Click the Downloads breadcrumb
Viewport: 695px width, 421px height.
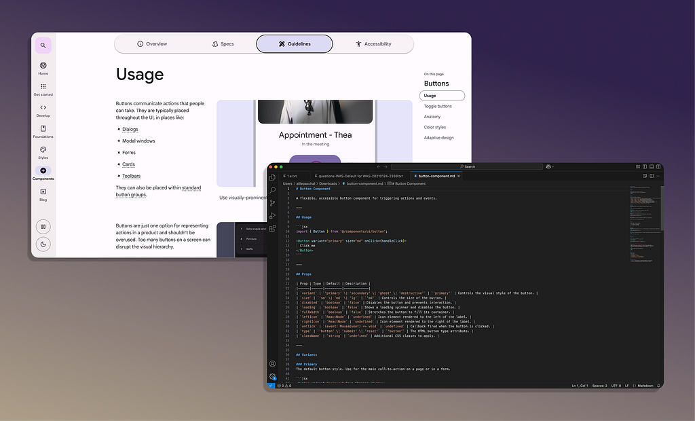point(328,183)
